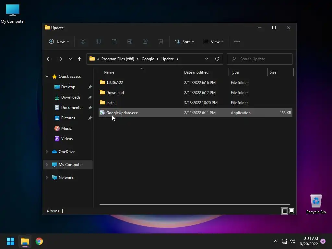Sort by Type column header
Viewport: 332px width, 249px height.
tap(248, 72)
